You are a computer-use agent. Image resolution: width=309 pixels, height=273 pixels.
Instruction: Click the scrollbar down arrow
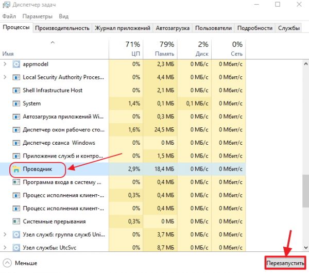(x=306, y=247)
